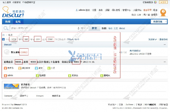The width and height of the screenshot is (170, 112).
Task: Click the icon beside online user admin
Action: [5, 76]
